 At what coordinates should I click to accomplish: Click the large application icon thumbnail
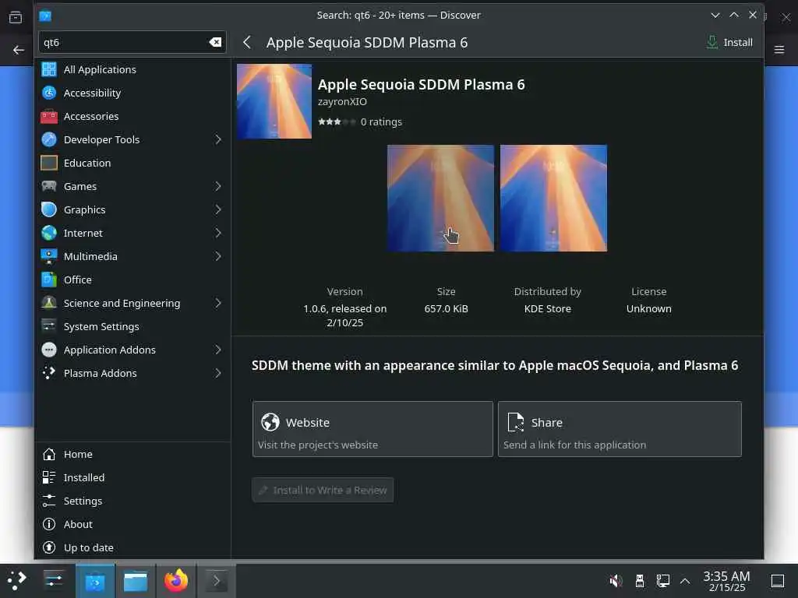274,101
